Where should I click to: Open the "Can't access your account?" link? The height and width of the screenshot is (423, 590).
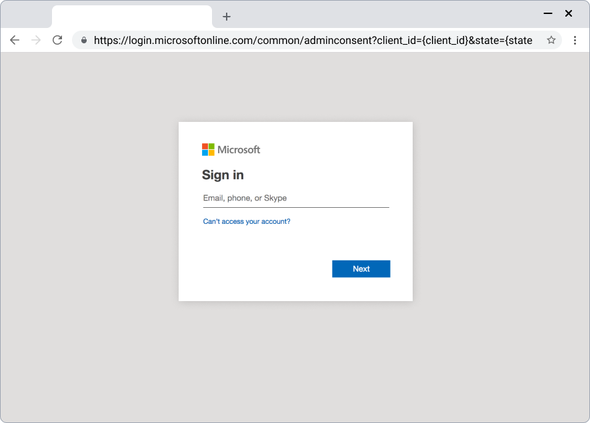pyautogui.click(x=247, y=221)
